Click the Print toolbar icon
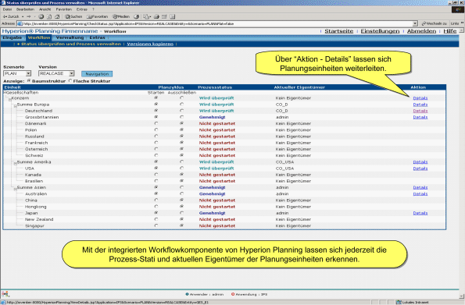 [156, 16]
